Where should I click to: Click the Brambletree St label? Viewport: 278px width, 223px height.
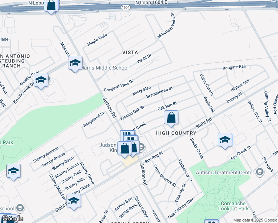click(159, 92)
